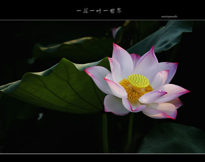Click the green lotus seed pod
The image size is (205, 162).
click(139, 81)
